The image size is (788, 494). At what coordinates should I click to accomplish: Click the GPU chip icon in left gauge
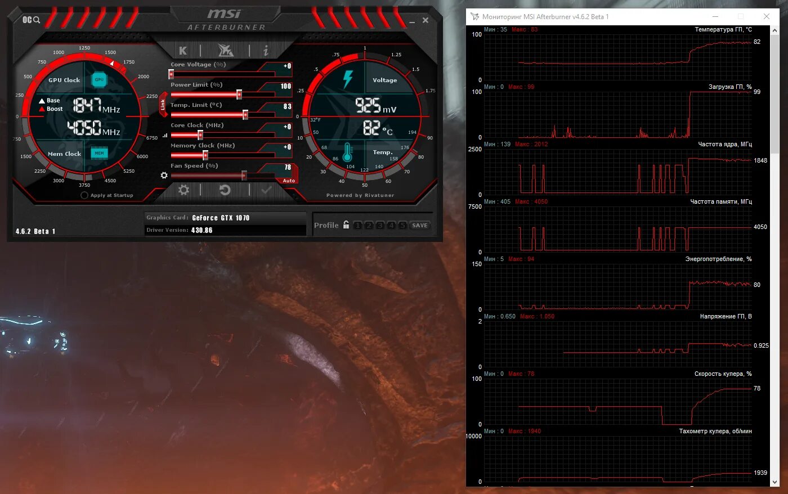99,80
